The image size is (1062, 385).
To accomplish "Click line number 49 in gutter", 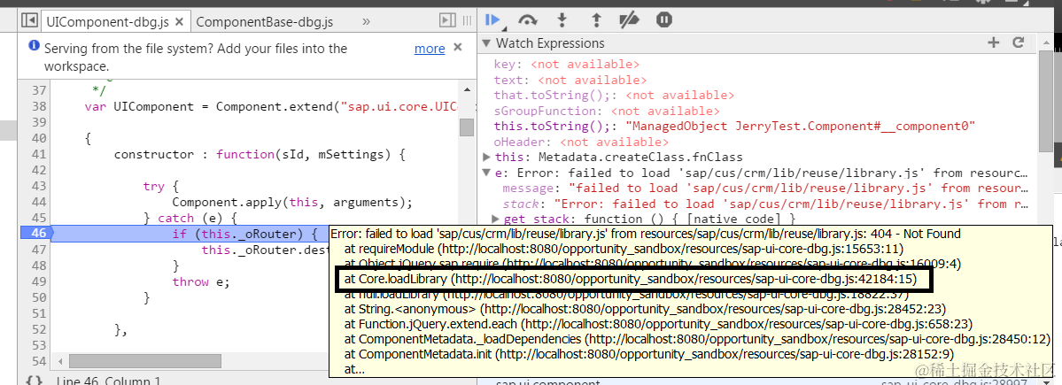I will click(x=39, y=281).
